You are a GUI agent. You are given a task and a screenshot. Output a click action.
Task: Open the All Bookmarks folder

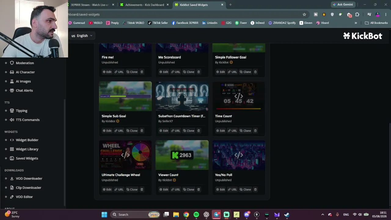pos(376,23)
